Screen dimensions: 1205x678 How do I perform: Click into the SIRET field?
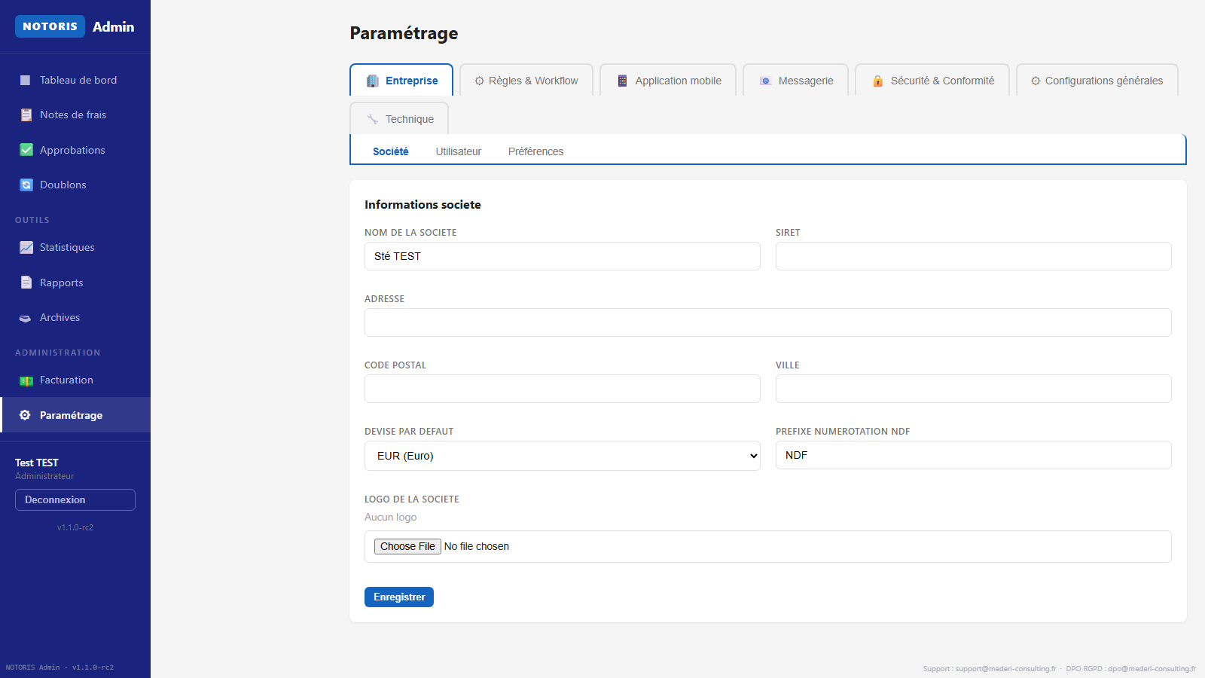click(x=974, y=256)
